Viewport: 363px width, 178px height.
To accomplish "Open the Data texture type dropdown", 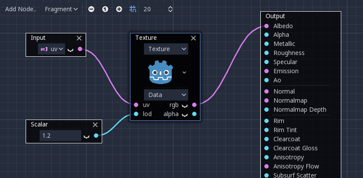I will pos(166,95).
